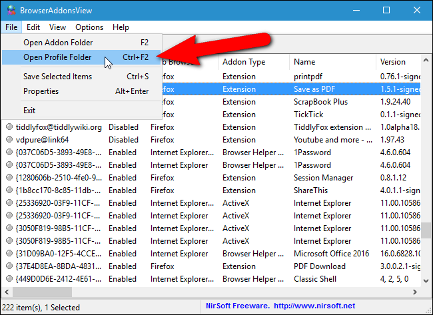Screen dimensions: 433x315
Task: Click the Disabled status of tiddlyfox@tiddlywiki.org
Action: (x=123, y=127)
